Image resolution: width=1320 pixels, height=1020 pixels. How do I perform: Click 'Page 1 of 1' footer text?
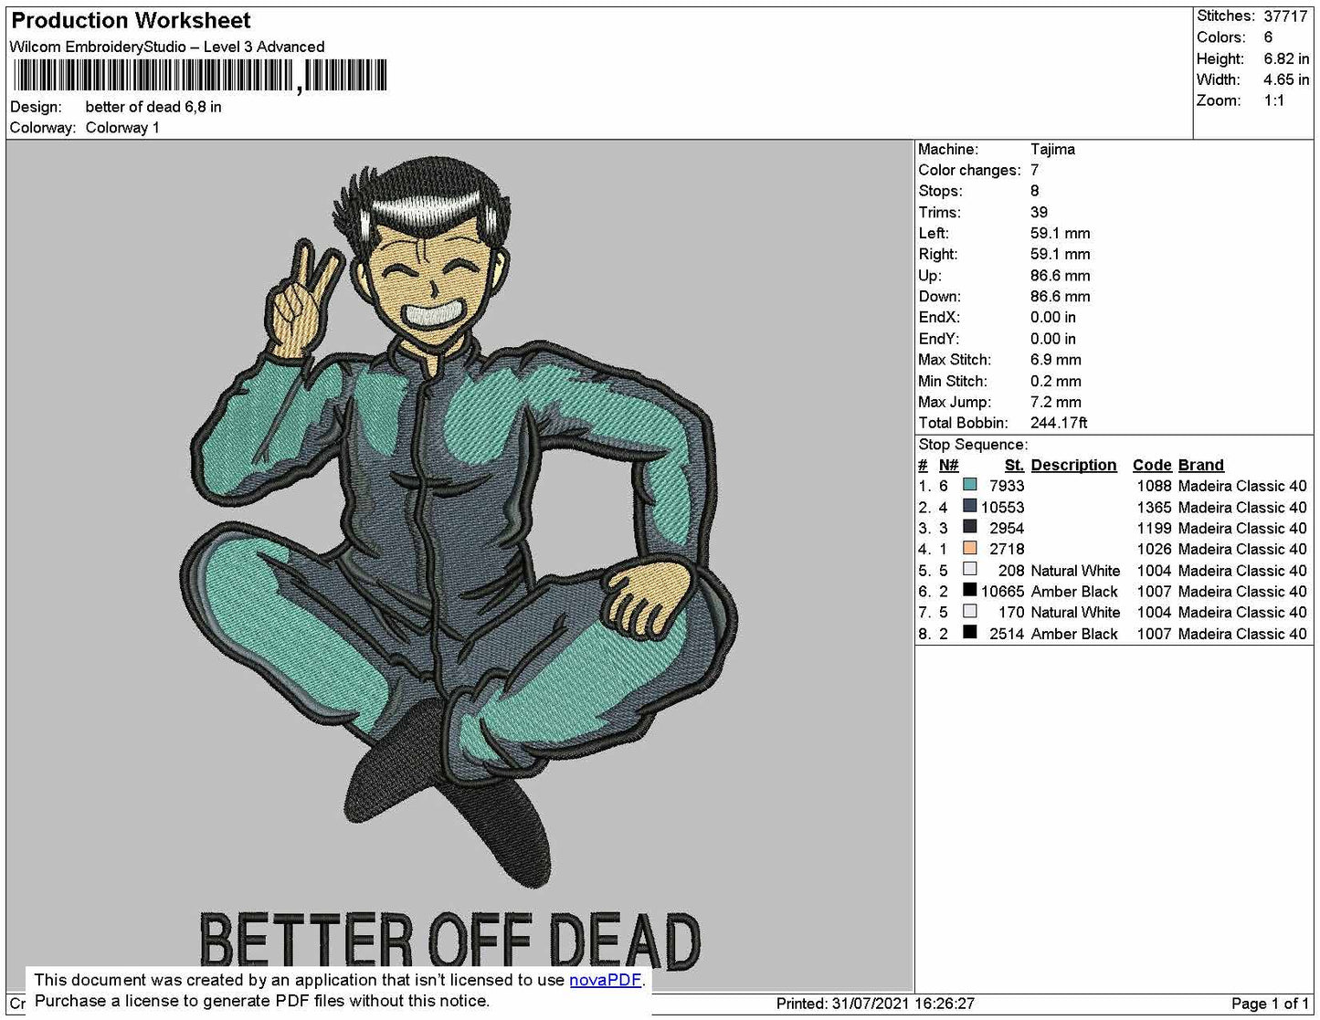point(1270,1004)
